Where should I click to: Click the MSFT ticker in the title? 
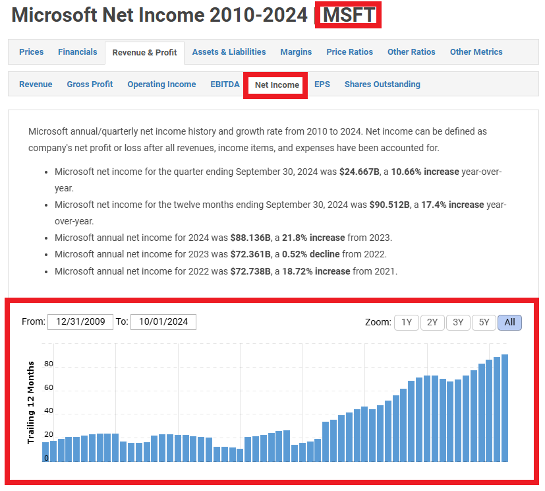(x=349, y=15)
